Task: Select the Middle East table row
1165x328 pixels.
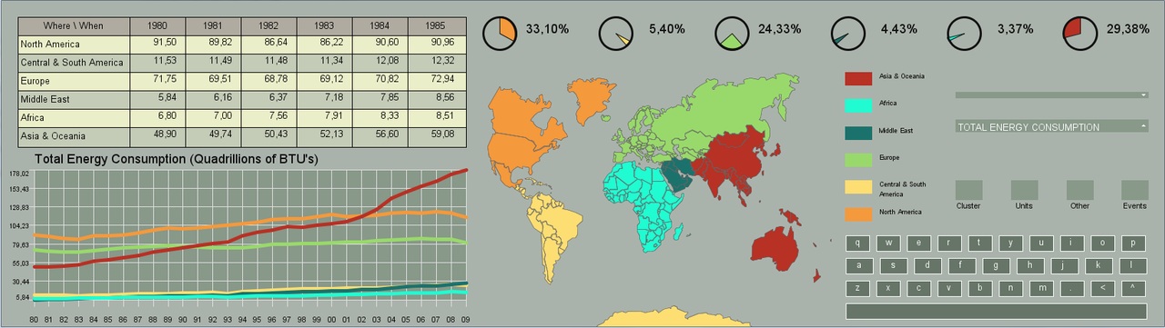Action: pos(241,99)
